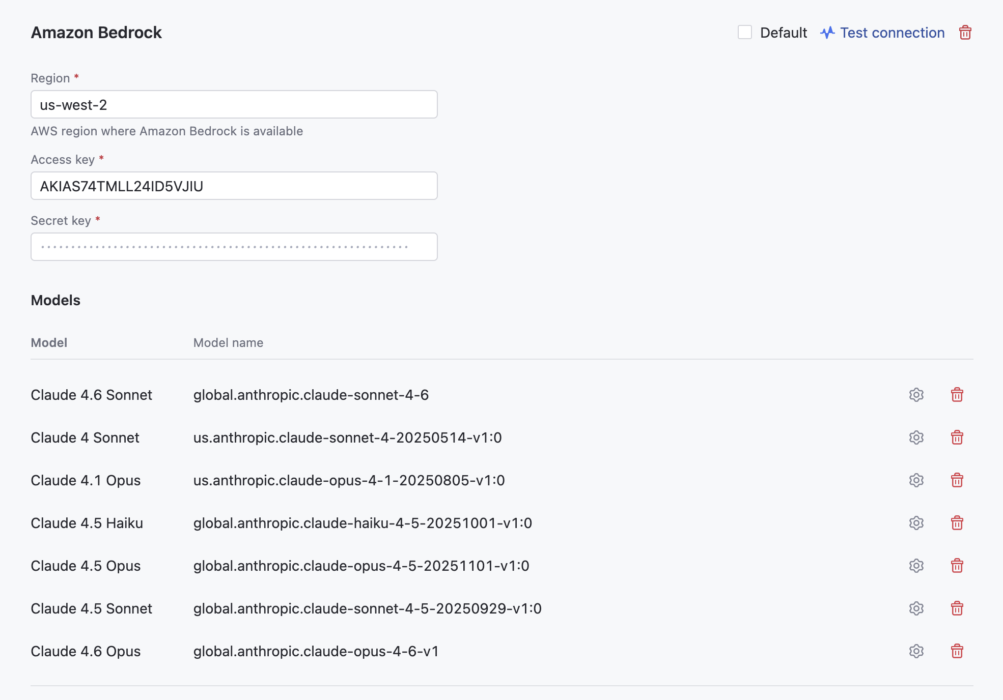Click the Claude 4.1 Opus row label
The image size is (1003, 700).
(x=86, y=480)
